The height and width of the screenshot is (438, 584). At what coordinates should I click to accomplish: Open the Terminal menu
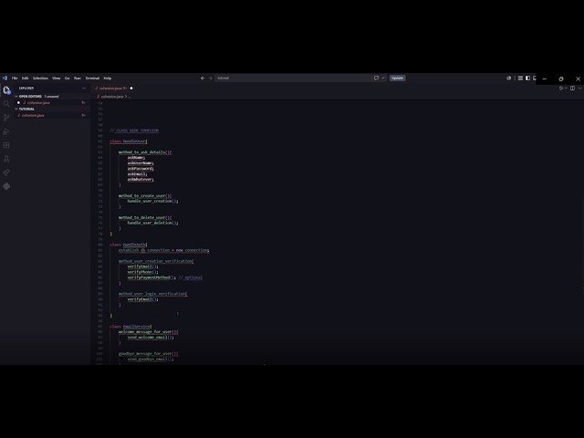[92, 78]
